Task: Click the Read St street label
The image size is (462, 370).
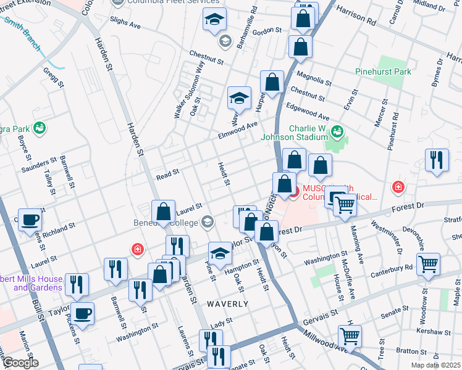Action: (167, 175)
